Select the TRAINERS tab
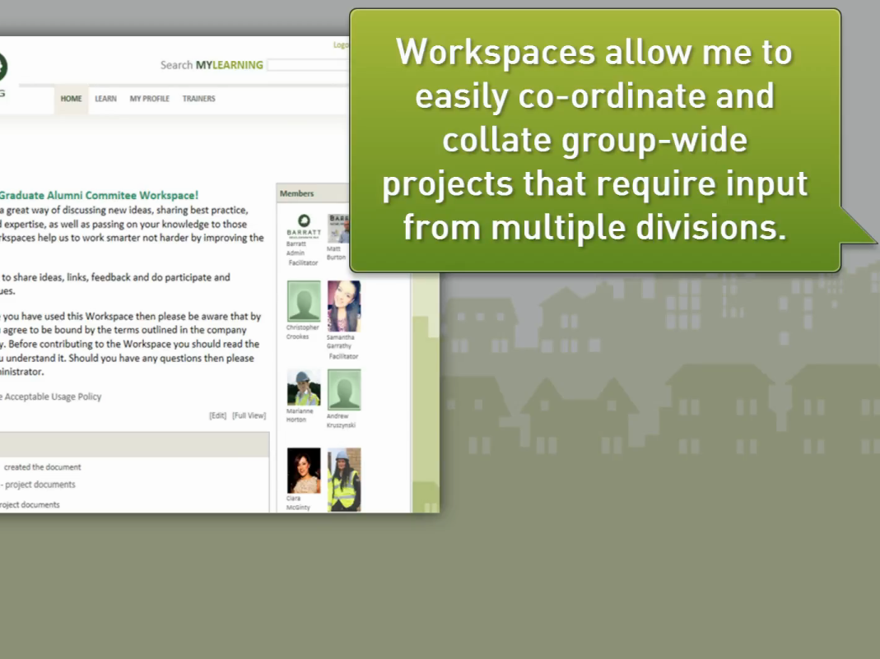This screenshot has width=880, height=659. tap(198, 99)
